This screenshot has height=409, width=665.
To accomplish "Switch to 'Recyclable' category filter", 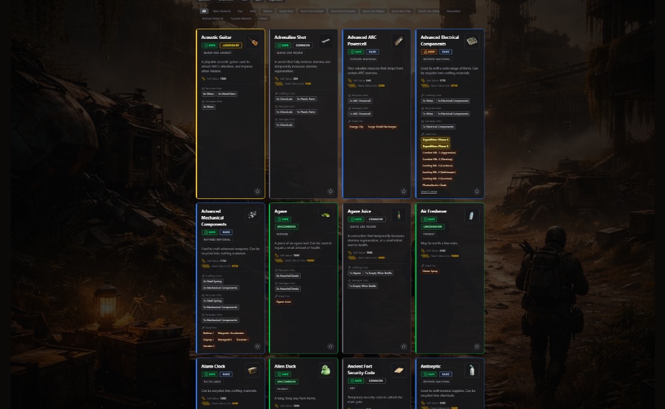I will [453, 11].
